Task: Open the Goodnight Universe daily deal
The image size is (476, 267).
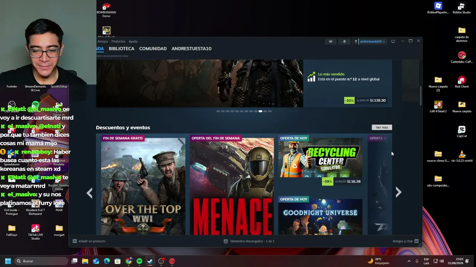Action: click(321, 215)
